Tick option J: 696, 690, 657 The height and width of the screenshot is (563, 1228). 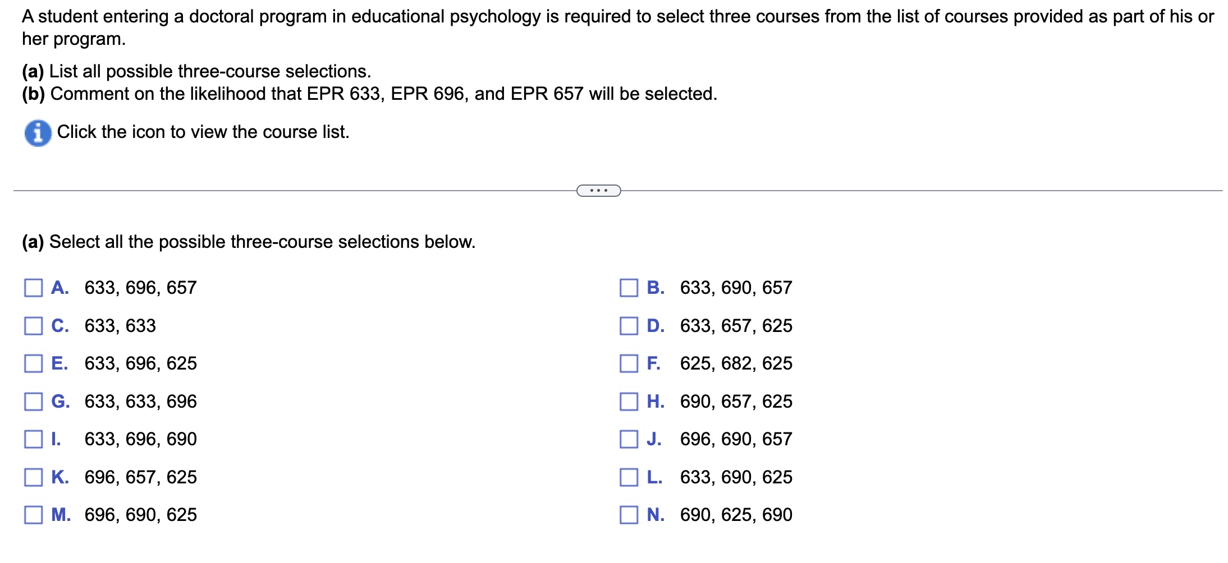pos(629,439)
